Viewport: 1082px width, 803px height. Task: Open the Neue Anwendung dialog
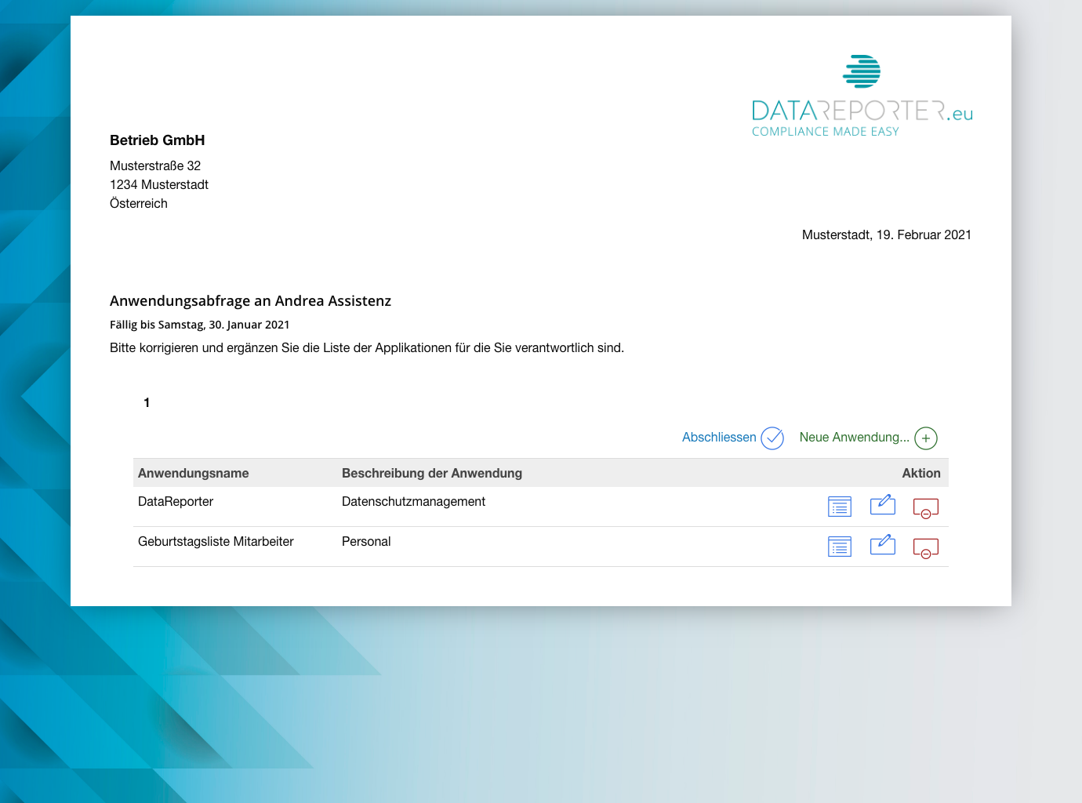point(855,438)
